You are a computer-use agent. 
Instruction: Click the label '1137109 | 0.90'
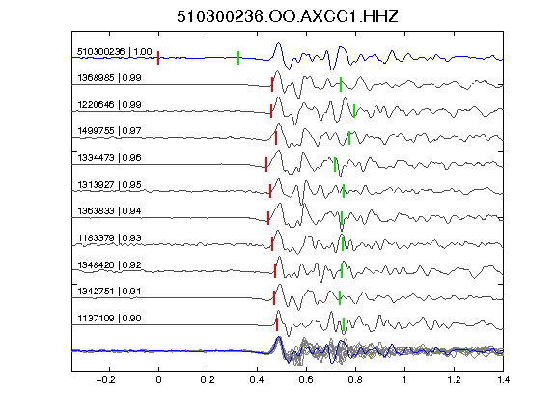[x=110, y=319]
